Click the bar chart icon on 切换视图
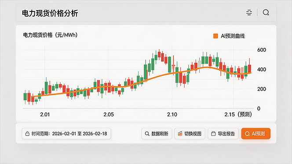The width and height of the screenshot is (292, 164). pyautogui.click(x=180, y=134)
